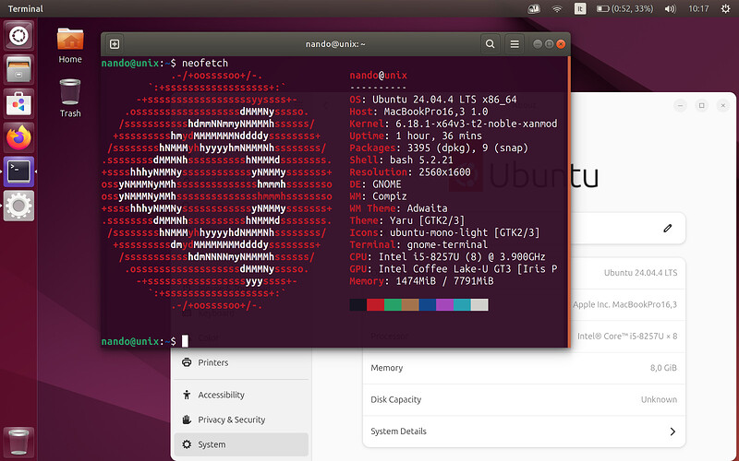Open the keyboard layout indicator
Screen dimensions: 739x461
(580, 9)
